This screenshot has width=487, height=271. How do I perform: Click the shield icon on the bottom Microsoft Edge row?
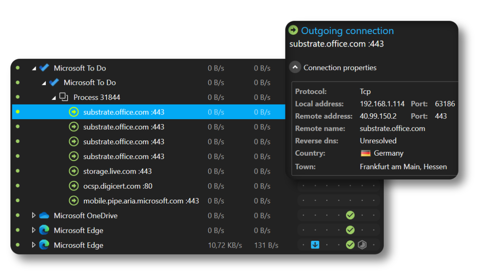363,245
